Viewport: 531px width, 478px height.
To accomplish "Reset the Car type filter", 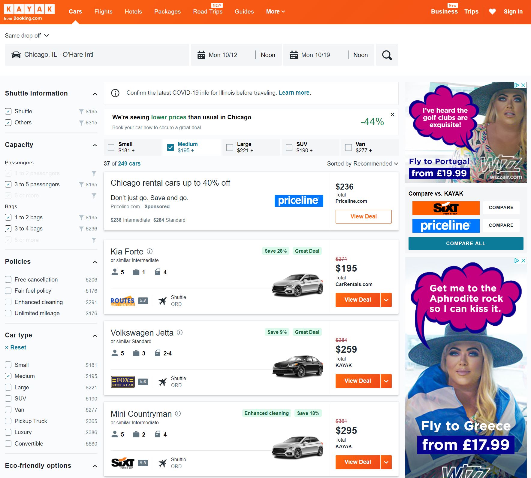I will coord(16,347).
